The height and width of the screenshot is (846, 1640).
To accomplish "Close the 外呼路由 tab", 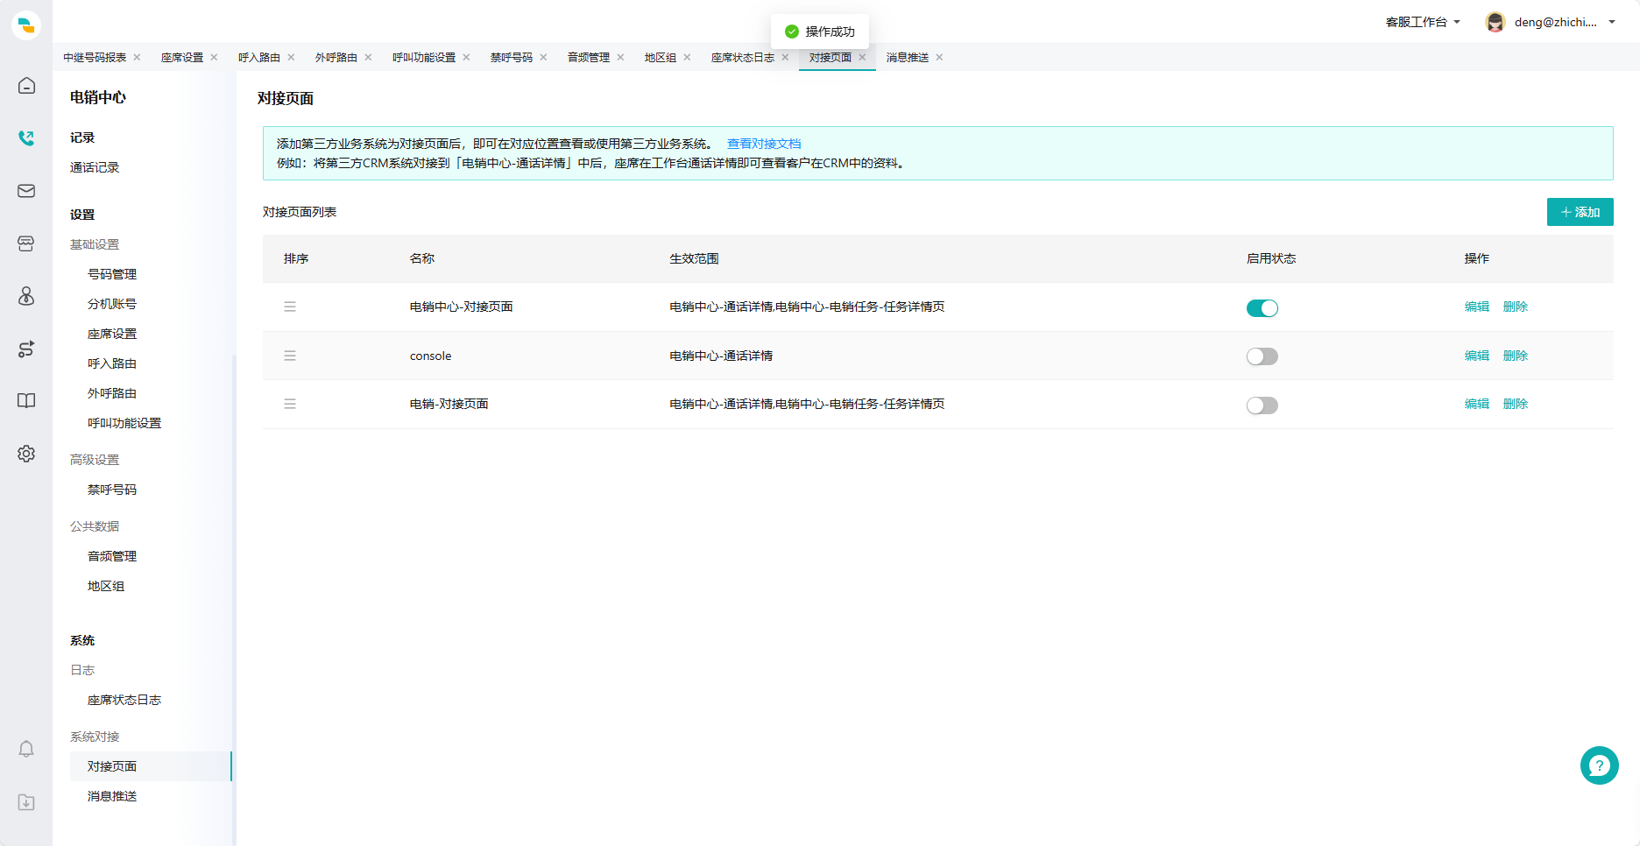I will click(x=368, y=57).
